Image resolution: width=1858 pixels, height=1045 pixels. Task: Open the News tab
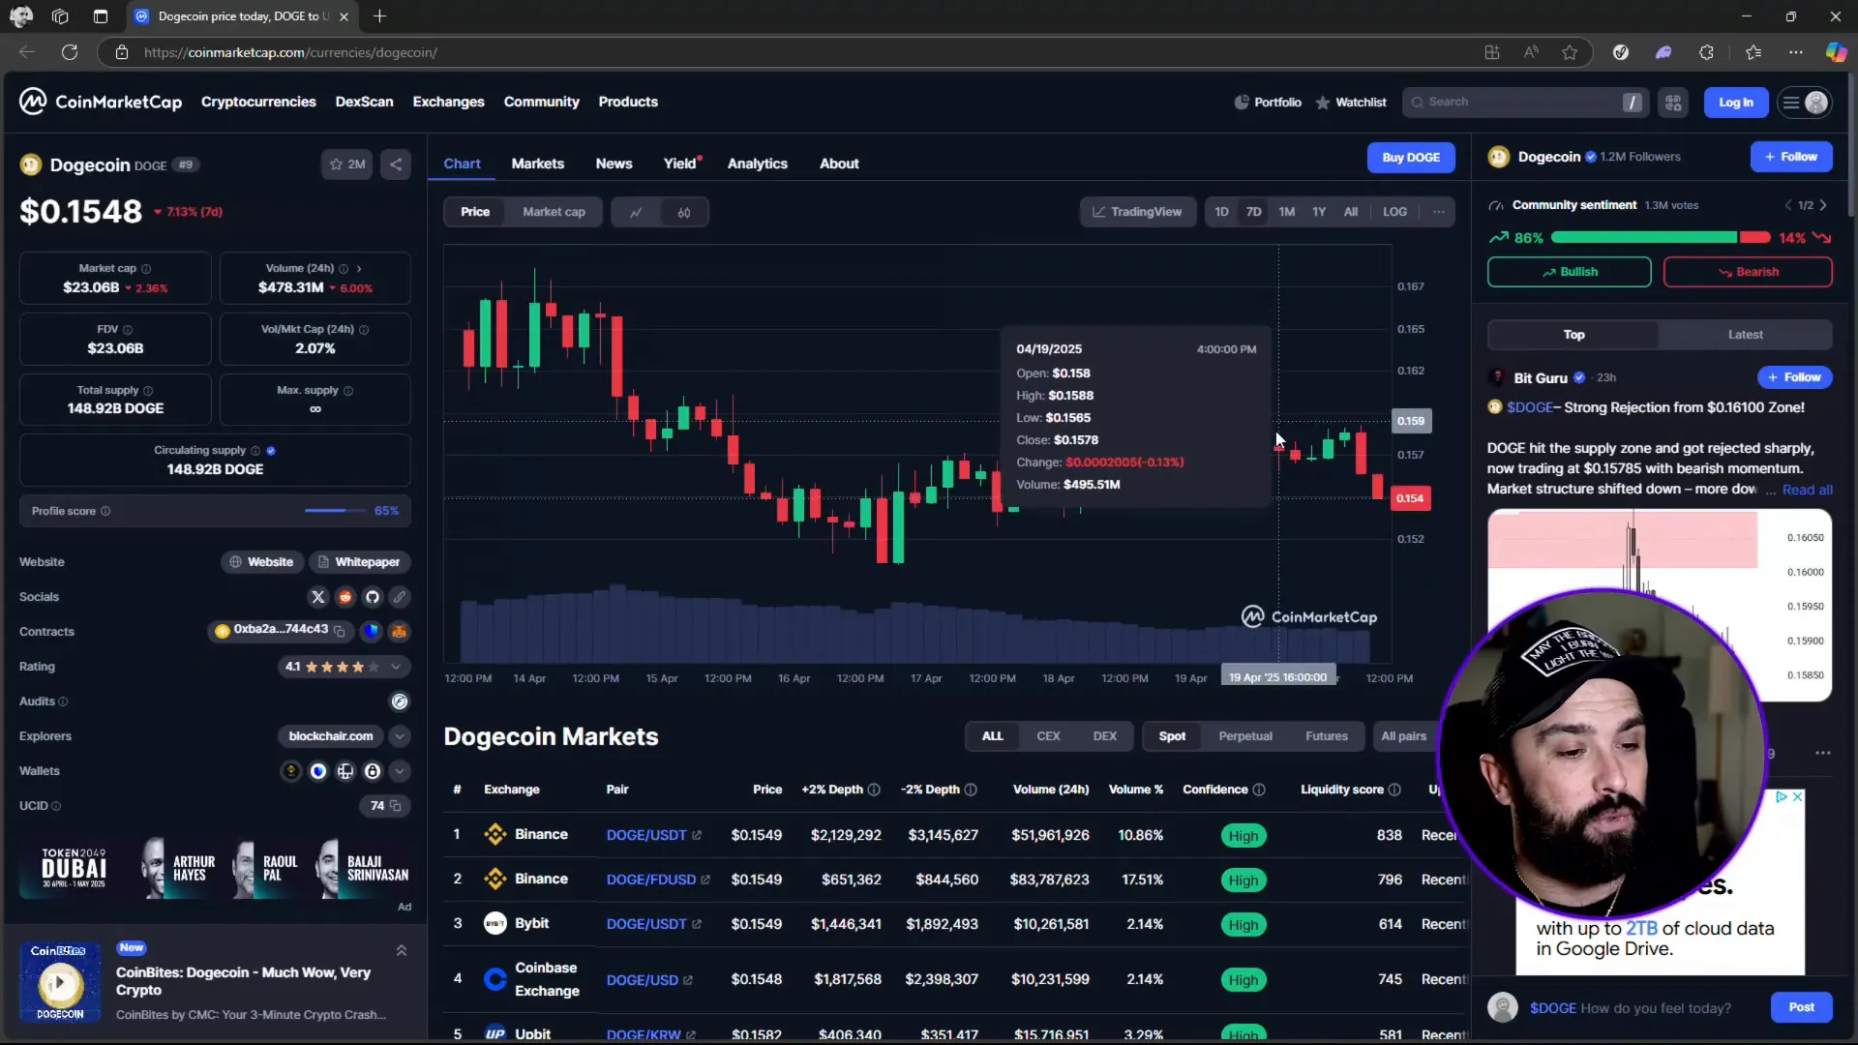(x=614, y=164)
